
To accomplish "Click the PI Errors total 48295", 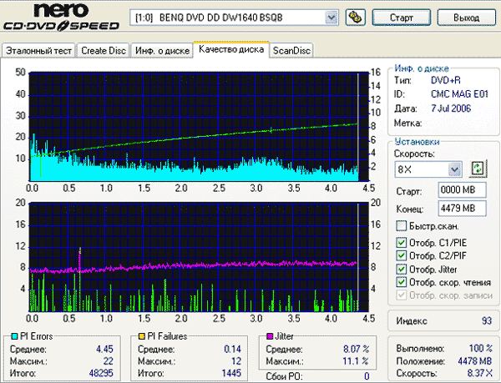I will pos(101,373).
